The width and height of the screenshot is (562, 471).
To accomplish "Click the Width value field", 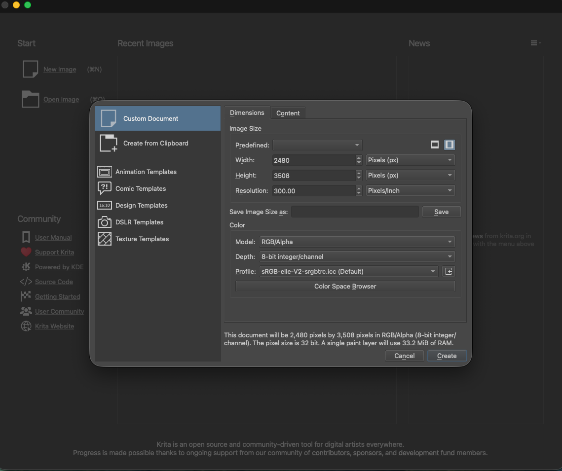I will click(x=314, y=160).
